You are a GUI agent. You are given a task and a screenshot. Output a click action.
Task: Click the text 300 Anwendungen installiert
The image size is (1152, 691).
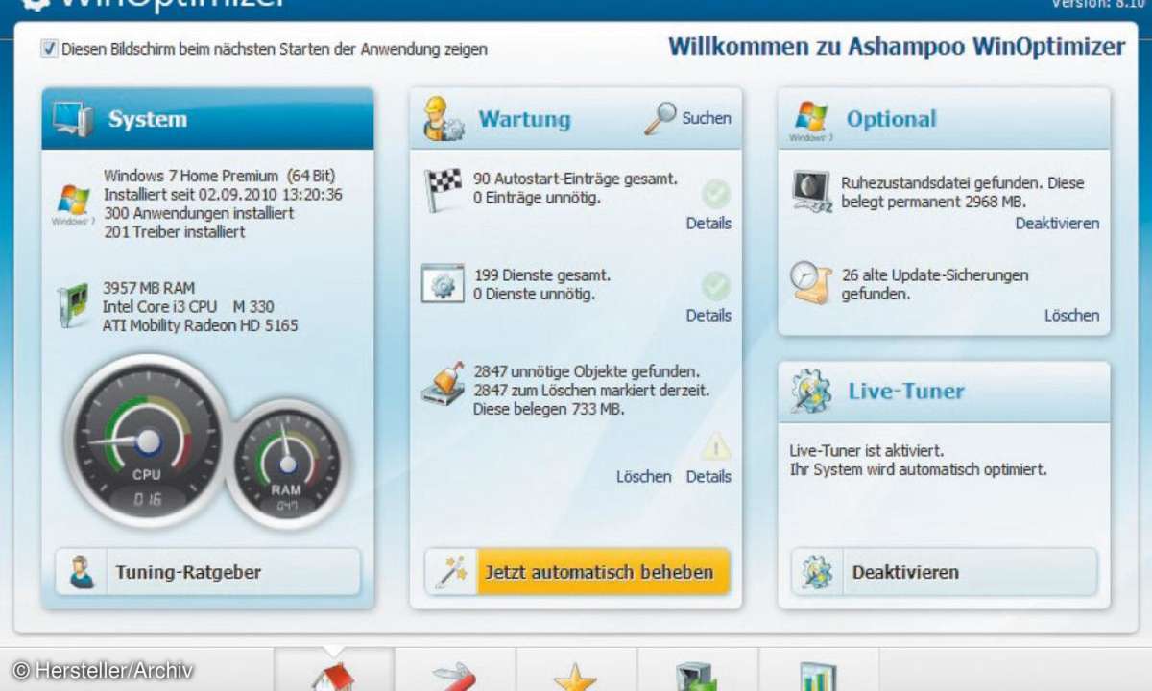click(199, 213)
